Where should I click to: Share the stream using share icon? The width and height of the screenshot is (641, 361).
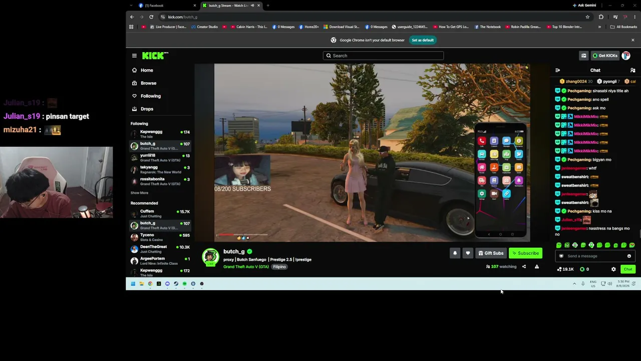[524, 267]
